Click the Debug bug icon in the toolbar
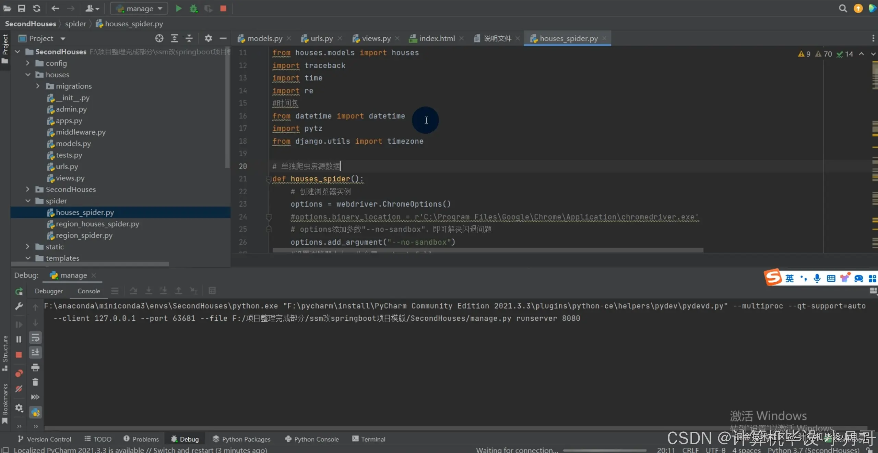 (x=193, y=9)
